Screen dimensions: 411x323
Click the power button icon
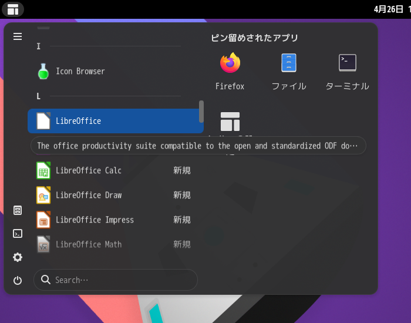tap(18, 281)
